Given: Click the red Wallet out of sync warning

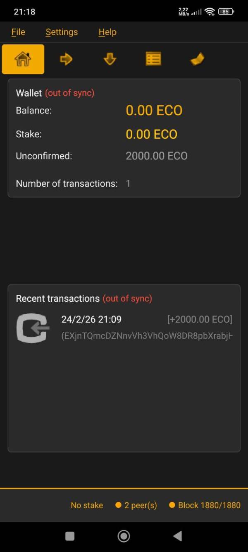Looking at the screenshot, I should click(69, 93).
